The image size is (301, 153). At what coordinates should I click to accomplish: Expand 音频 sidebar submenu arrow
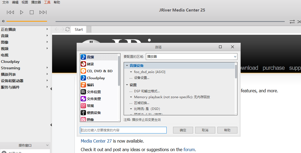[x=47, y=36]
